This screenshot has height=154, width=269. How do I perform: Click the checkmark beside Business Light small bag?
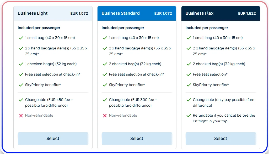21,38
